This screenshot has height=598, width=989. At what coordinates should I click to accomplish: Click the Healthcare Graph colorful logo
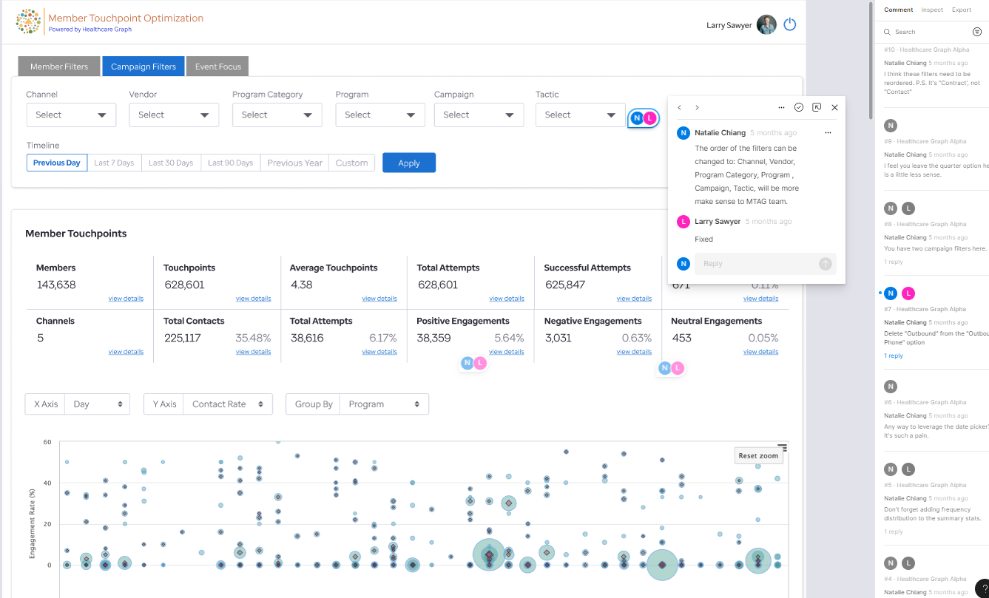[28, 22]
